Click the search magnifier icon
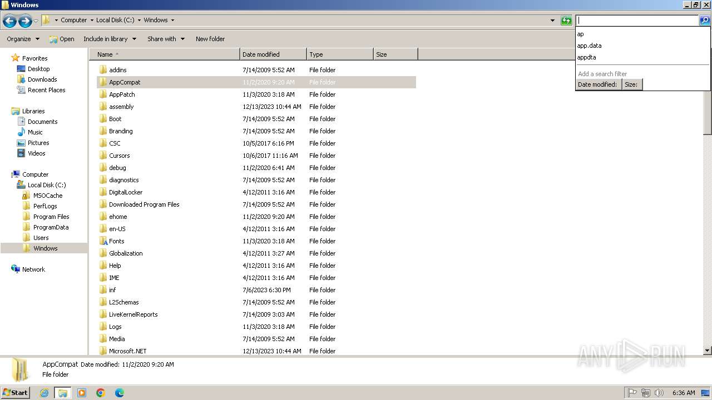 [704, 21]
